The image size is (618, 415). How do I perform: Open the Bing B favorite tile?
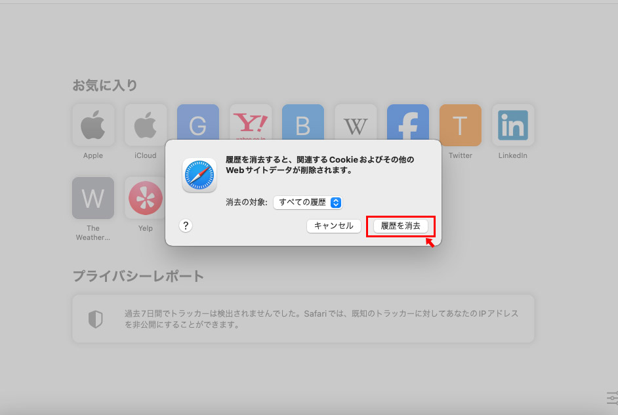pos(303,122)
